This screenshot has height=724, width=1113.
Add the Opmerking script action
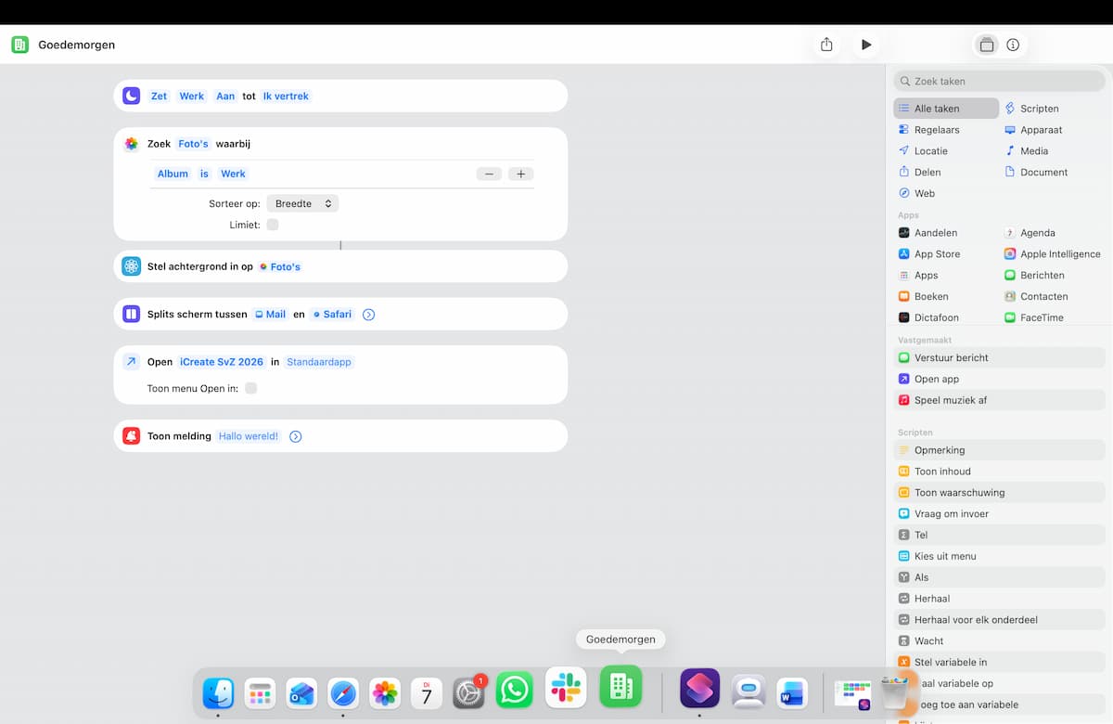tap(1000, 450)
